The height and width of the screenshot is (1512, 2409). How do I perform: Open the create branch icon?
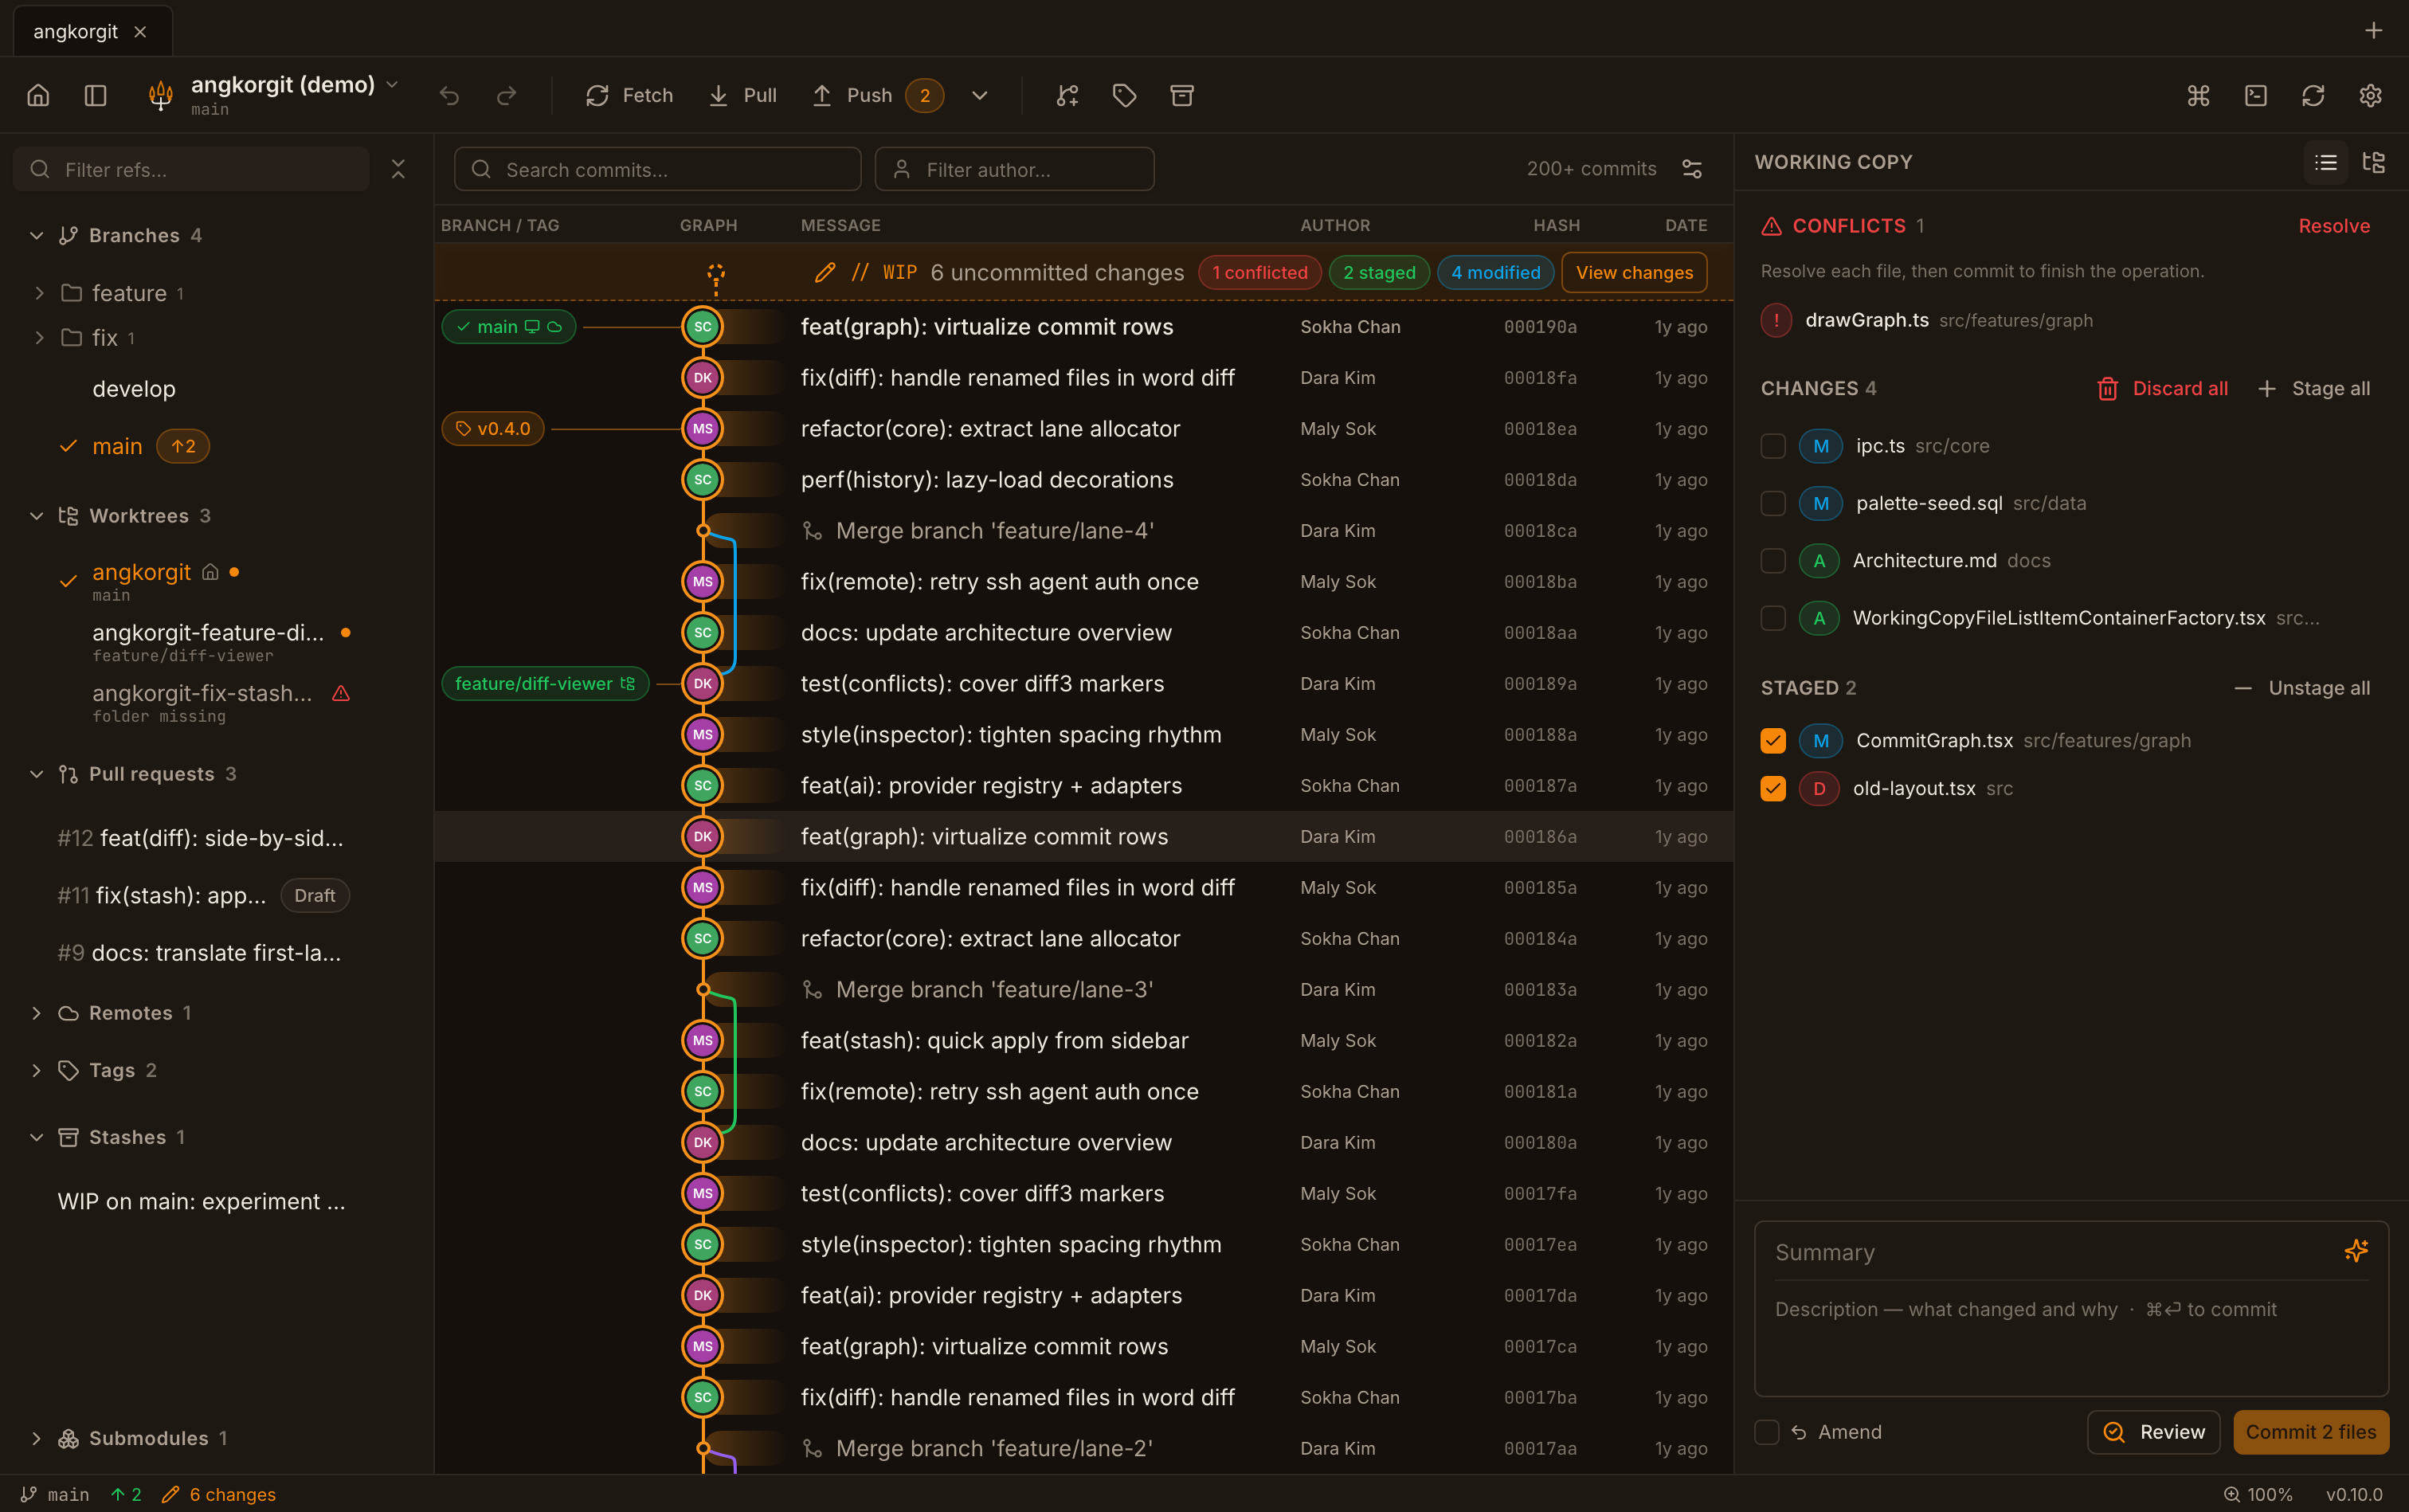click(1067, 95)
